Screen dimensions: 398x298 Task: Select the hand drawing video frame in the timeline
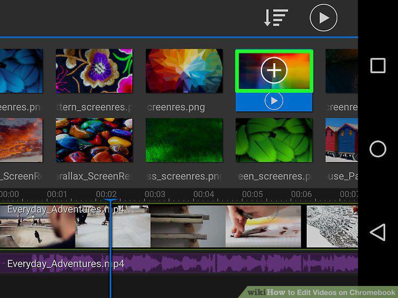[x=263, y=227]
